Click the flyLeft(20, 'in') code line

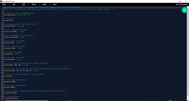click(x=13, y=43)
